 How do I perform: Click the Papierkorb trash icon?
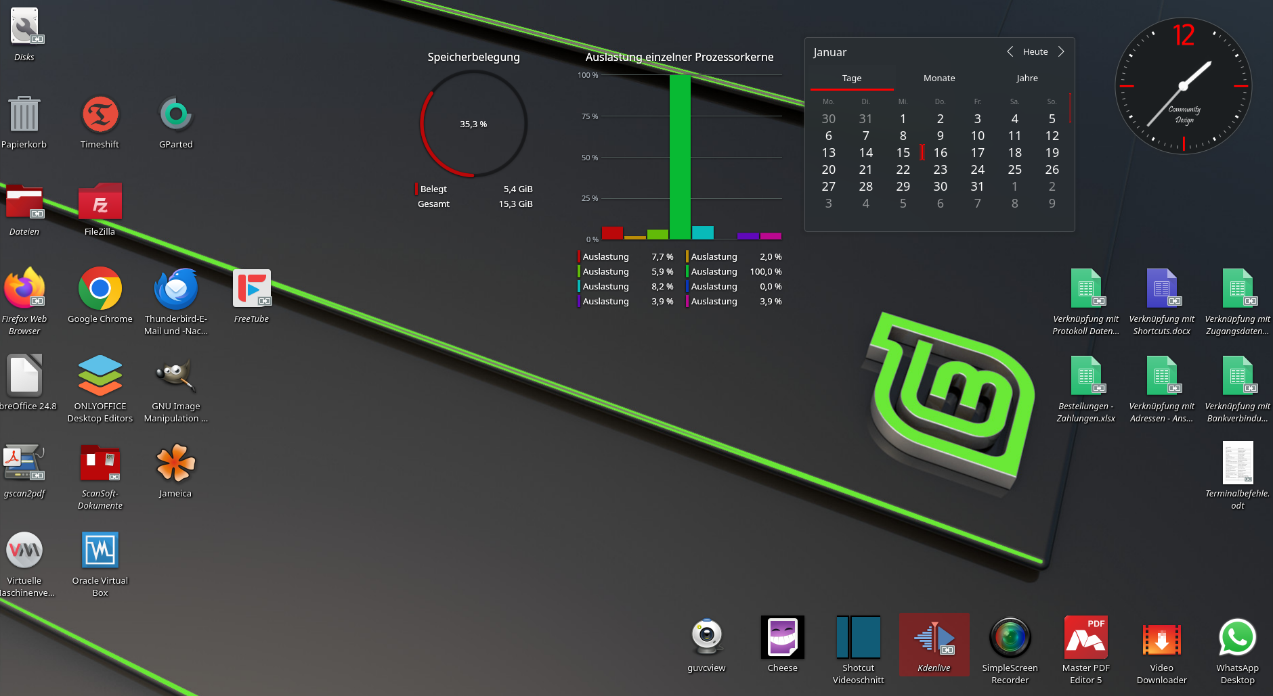click(x=24, y=115)
